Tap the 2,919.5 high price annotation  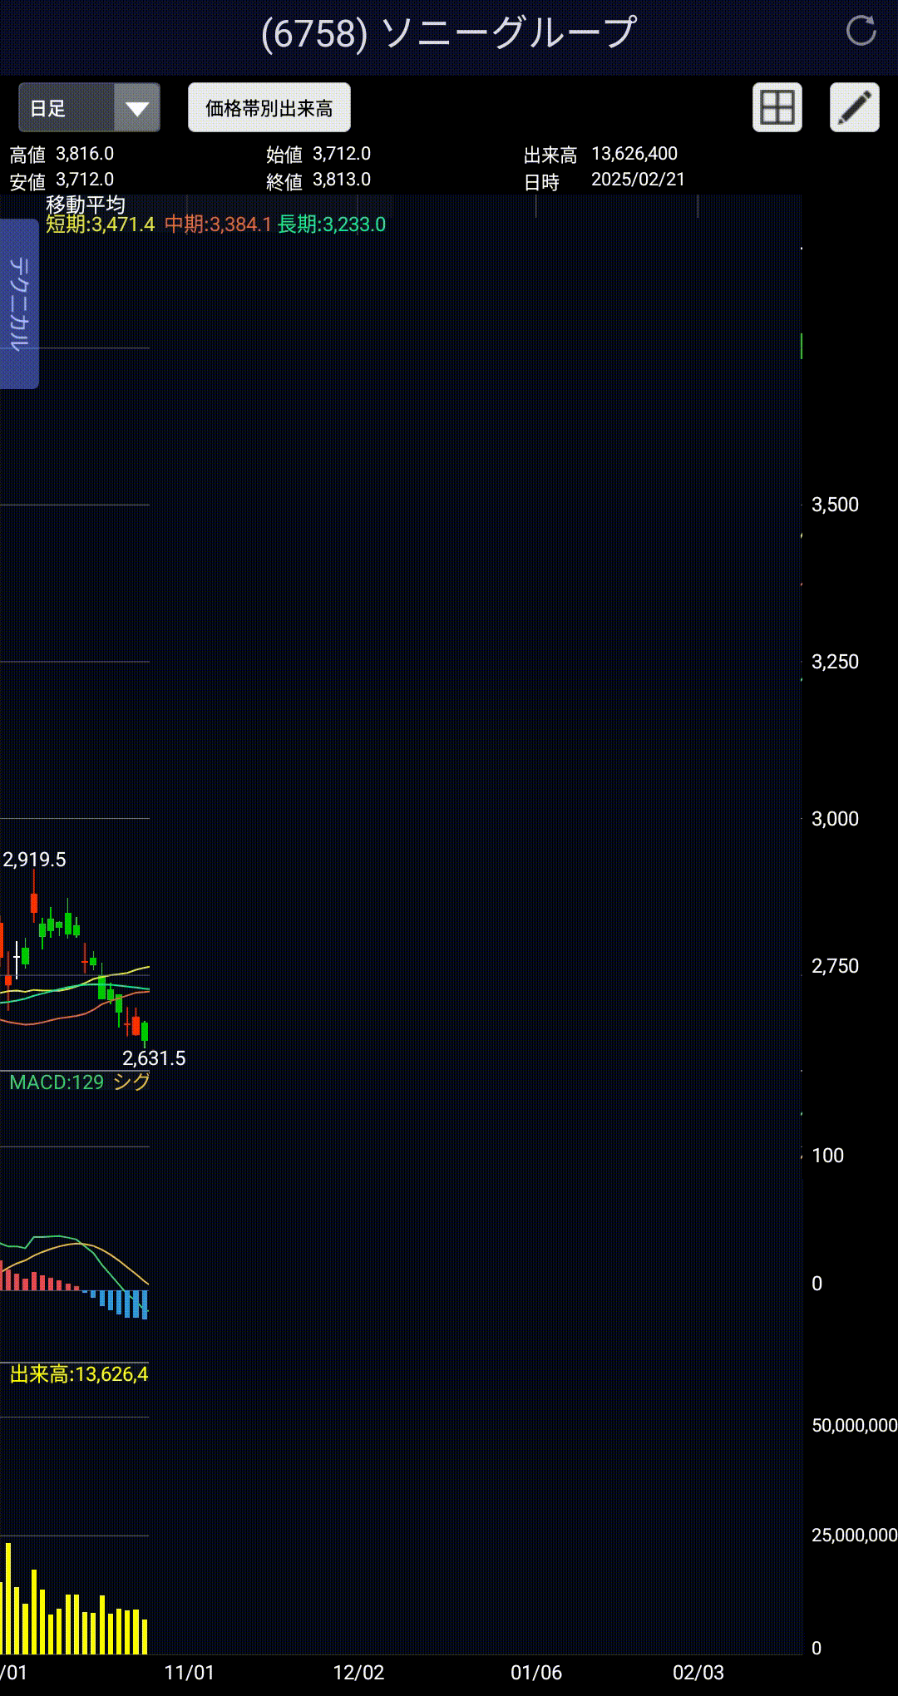(x=34, y=860)
